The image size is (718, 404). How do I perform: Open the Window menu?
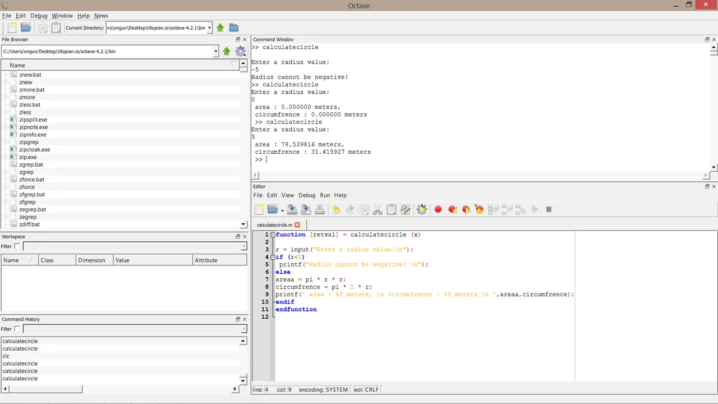click(62, 16)
